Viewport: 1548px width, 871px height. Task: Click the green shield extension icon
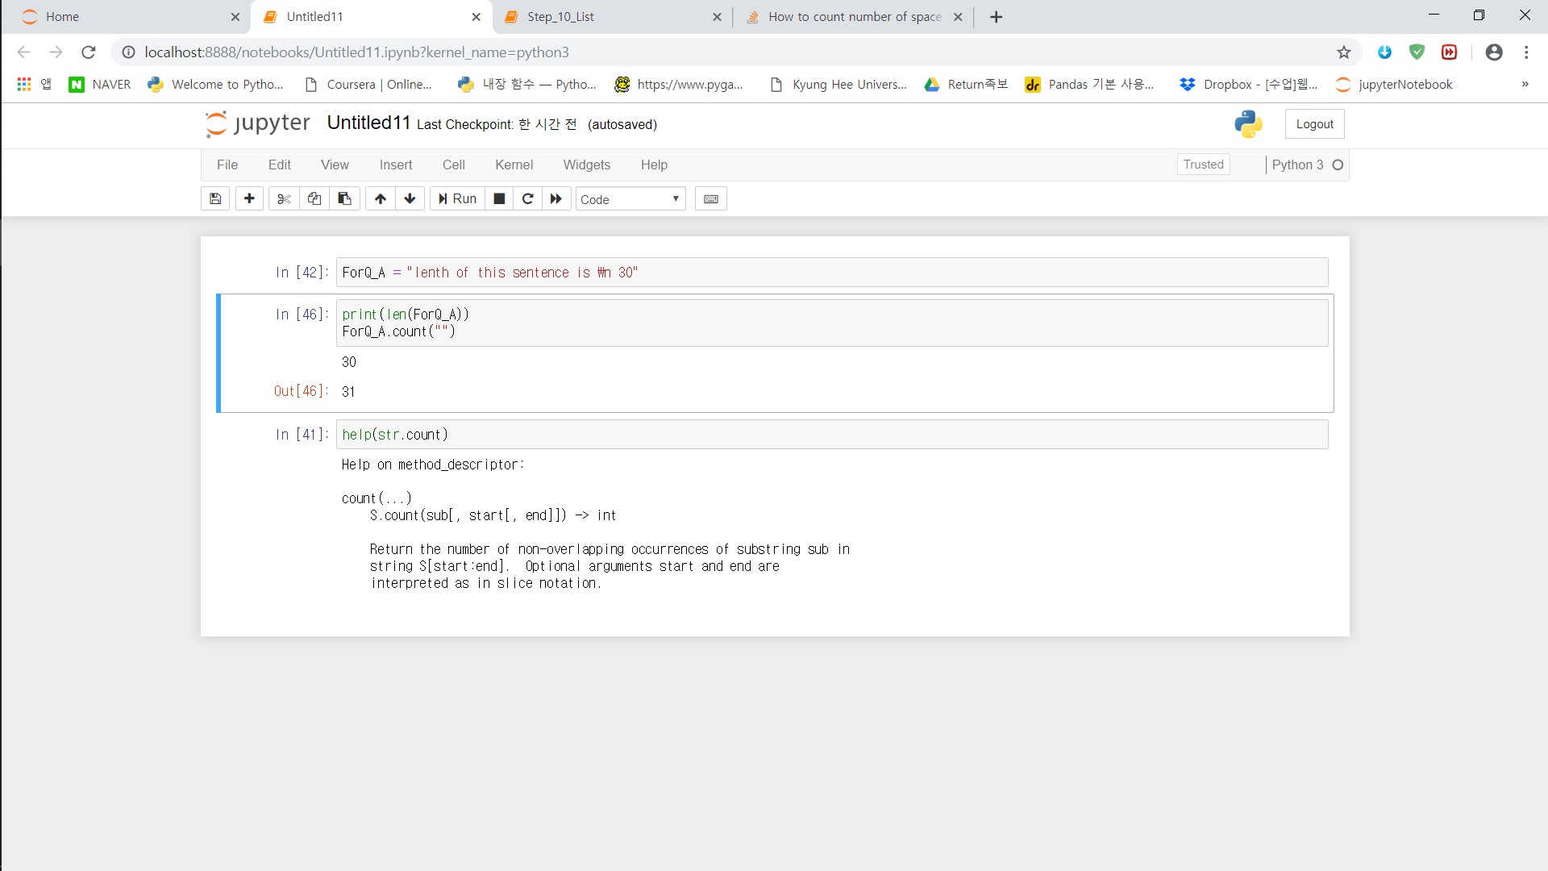tap(1417, 52)
